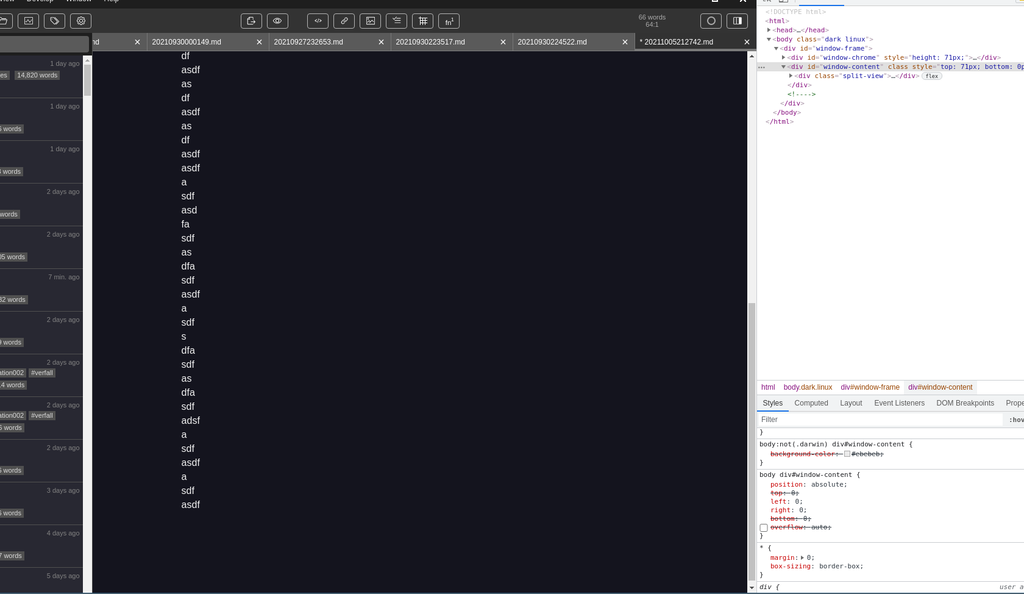This screenshot has width=1024, height=594.
Task: Click the word adsf in editor
Action: (x=190, y=421)
